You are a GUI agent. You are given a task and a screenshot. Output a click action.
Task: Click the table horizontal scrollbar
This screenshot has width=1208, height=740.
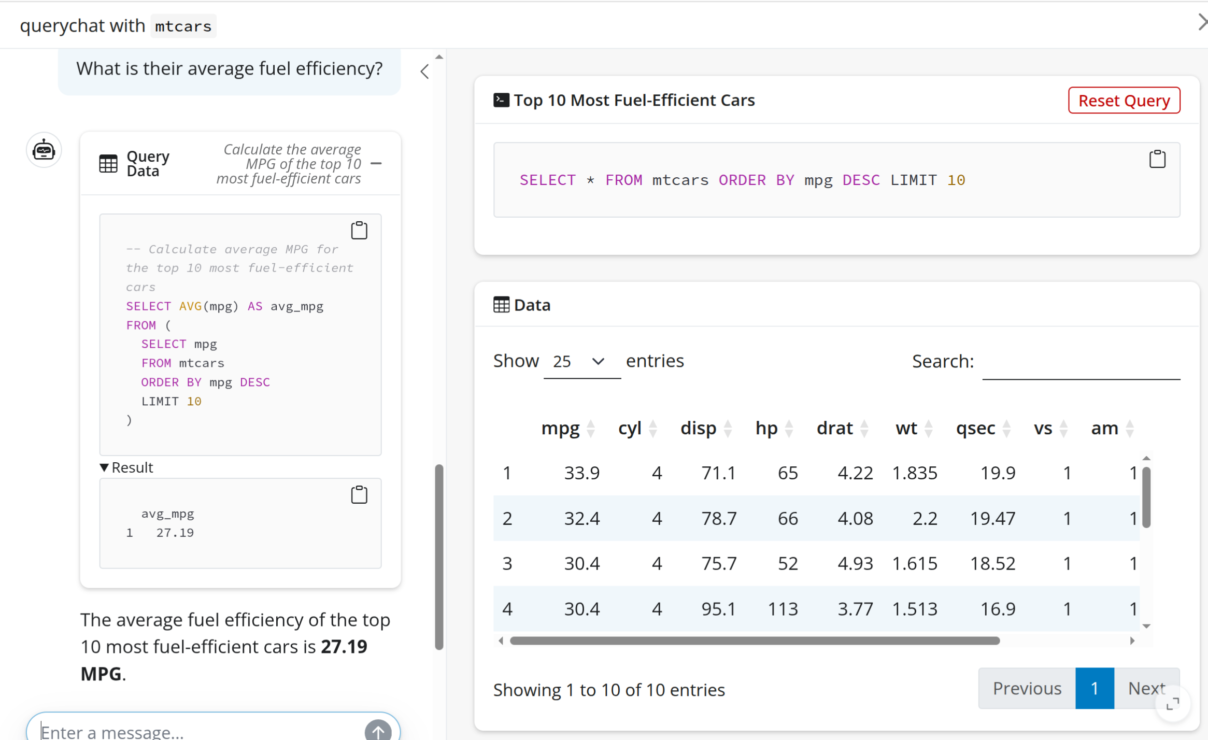[x=754, y=641]
